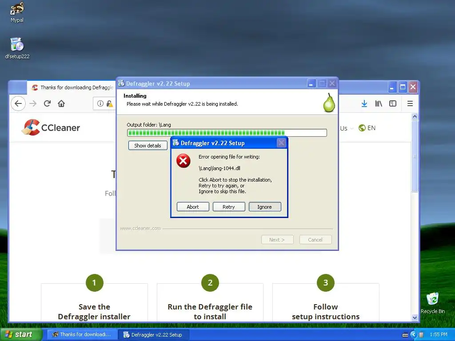Viewport: 455px width, 341px height.
Task: Go forward in the browser
Action: (x=33, y=103)
